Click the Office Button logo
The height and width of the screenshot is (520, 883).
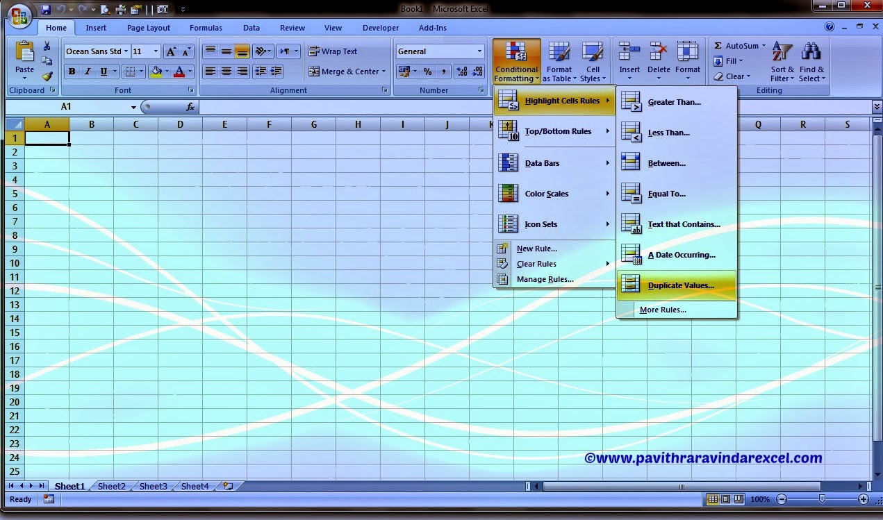(x=20, y=15)
